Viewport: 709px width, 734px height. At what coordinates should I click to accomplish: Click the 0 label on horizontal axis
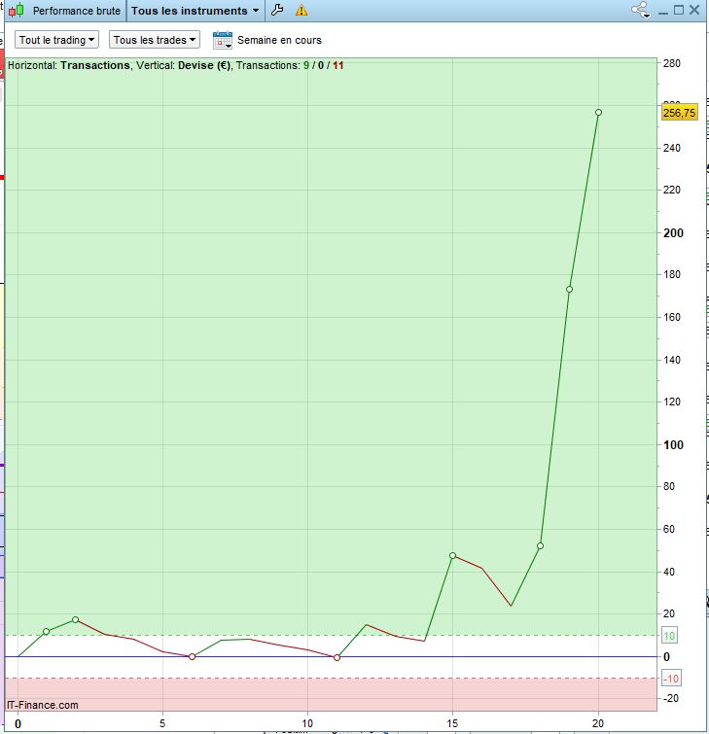click(x=18, y=724)
